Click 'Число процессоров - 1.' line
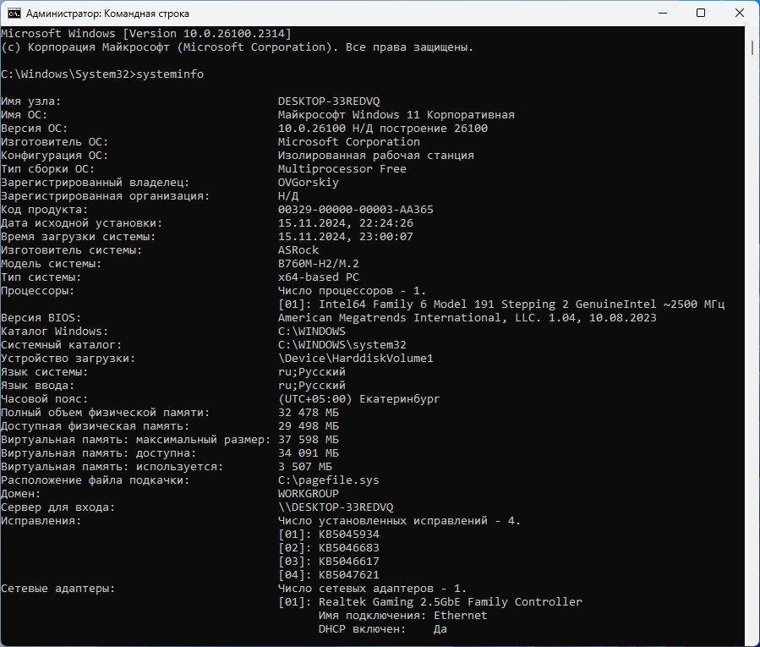This screenshot has width=760, height=647. point(352,291)
